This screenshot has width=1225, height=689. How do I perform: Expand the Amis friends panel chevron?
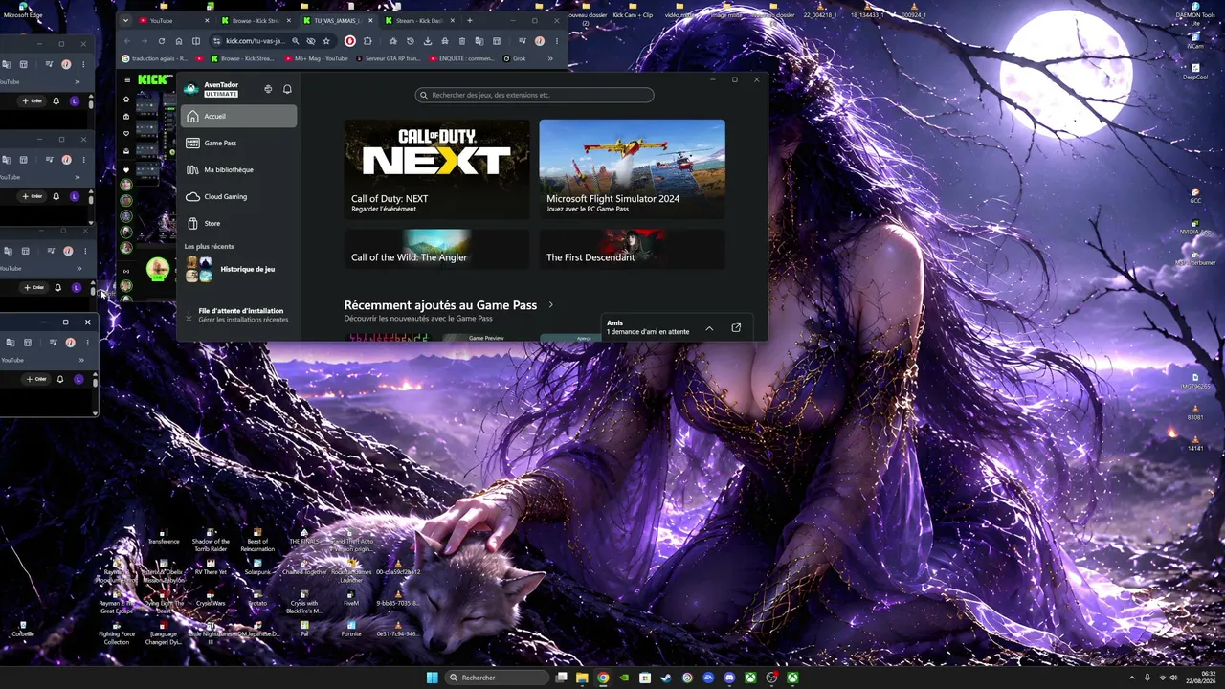click(709, 328)
